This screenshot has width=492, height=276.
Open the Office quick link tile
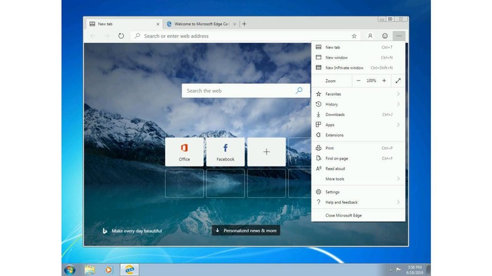(x=184, y=152)
